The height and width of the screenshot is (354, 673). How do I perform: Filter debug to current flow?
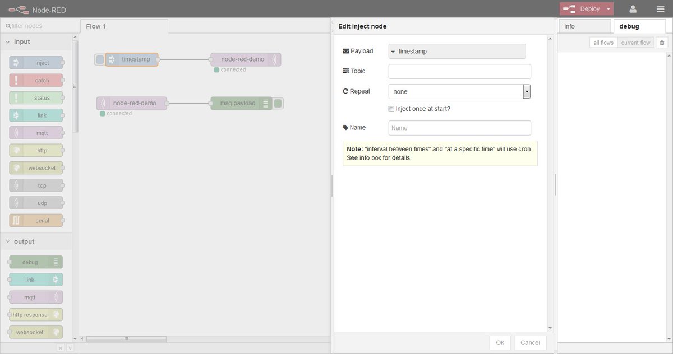(x=636, y=43)
